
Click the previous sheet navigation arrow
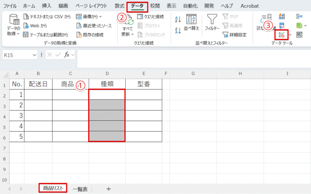tap(10, 189)
